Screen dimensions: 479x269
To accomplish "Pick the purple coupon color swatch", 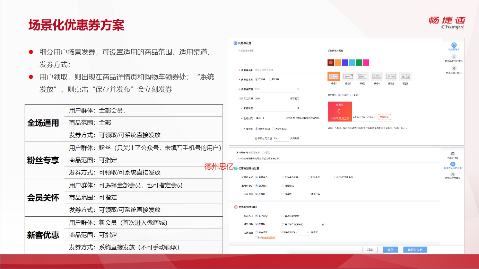I will click(345, 63).
